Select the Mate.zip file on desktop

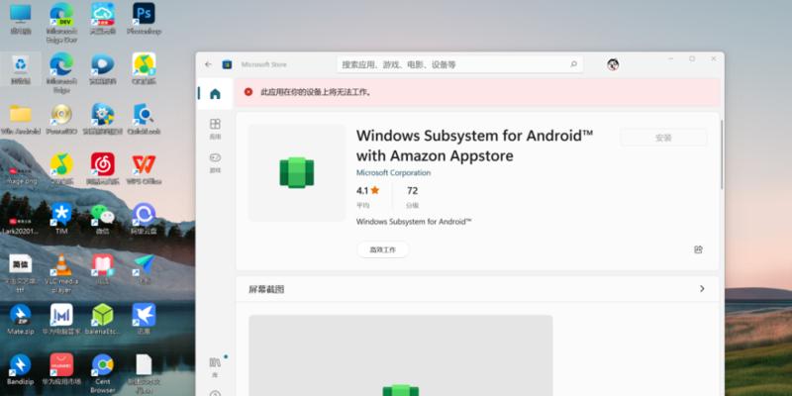(21, 319)
